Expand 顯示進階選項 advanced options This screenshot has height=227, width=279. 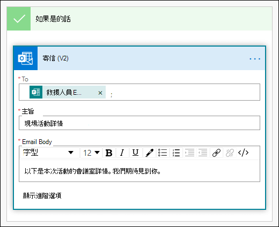(42, 196)
